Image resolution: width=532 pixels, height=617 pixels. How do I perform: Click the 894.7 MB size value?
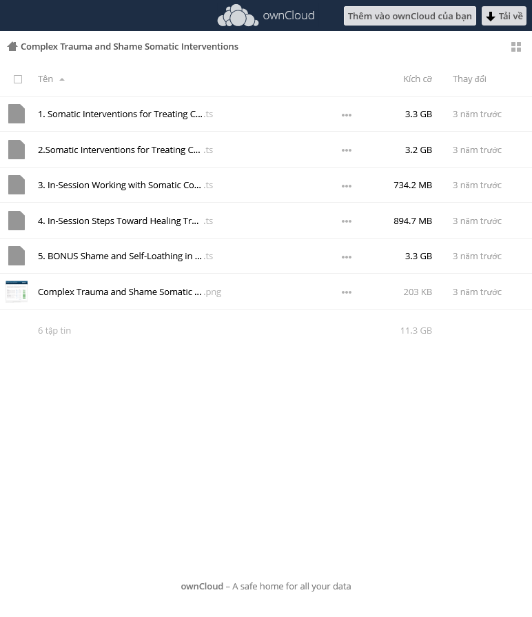point(413,221)
